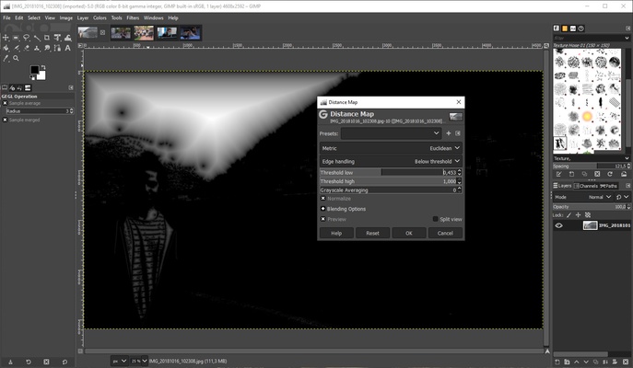Open the Presets dropdown

(x=391, y=133)
